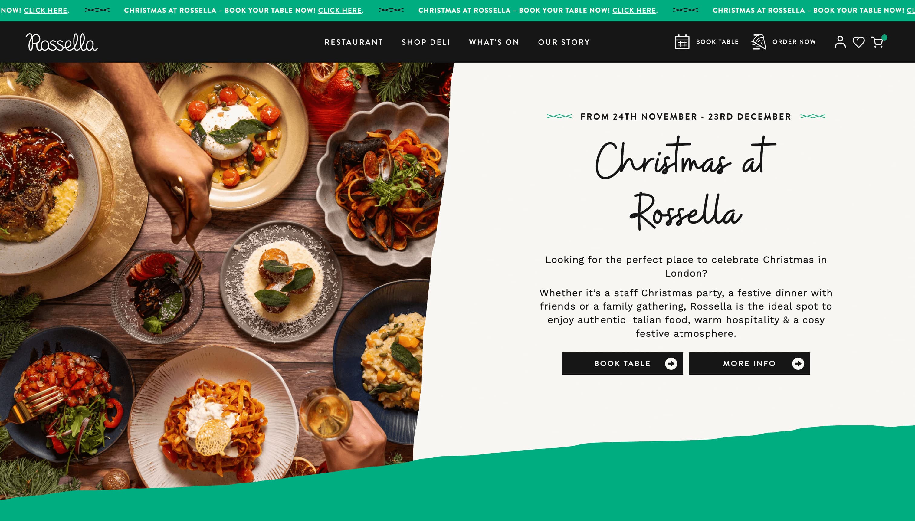
Task: Click the first Click Here link in banner
Action: (45, 10)
